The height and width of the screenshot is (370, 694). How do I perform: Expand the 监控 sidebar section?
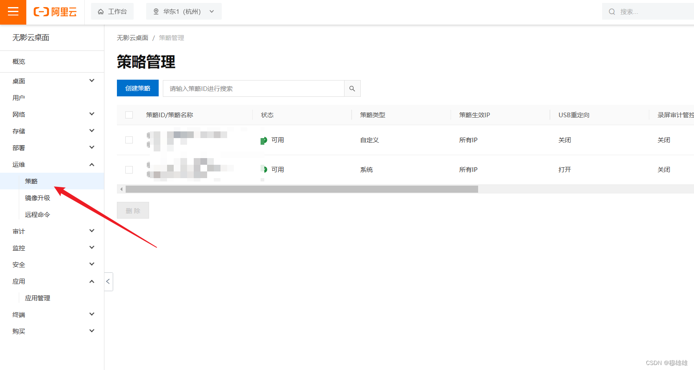(92, 247)
